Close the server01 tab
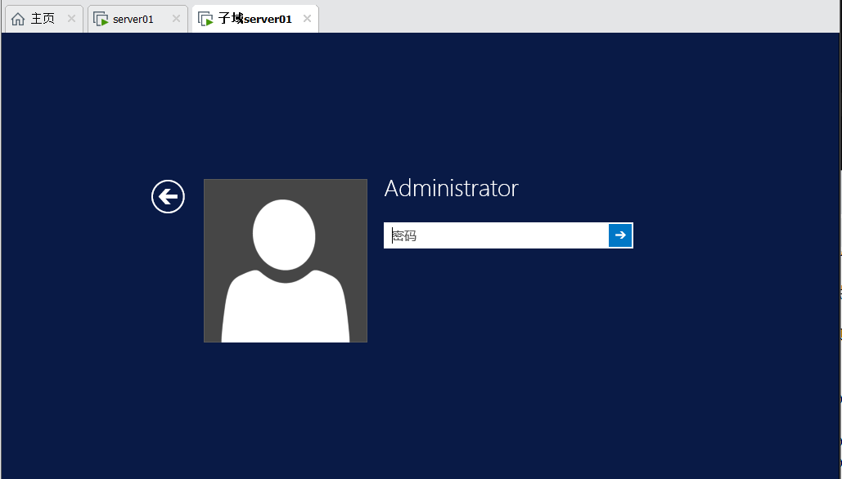The width and height of the screenshot is (842, 479). (176, 19)
